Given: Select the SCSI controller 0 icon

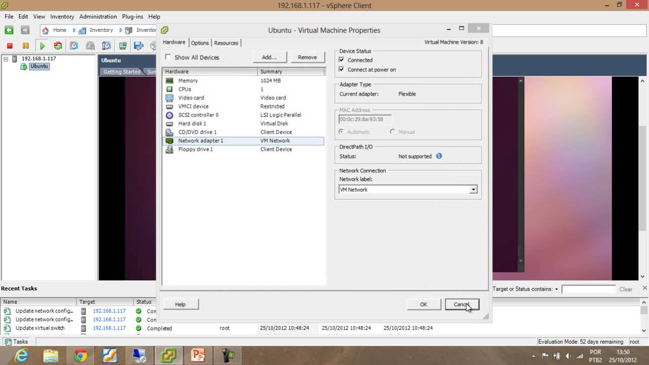Looking at the screenshot, I should click(169, 115).
